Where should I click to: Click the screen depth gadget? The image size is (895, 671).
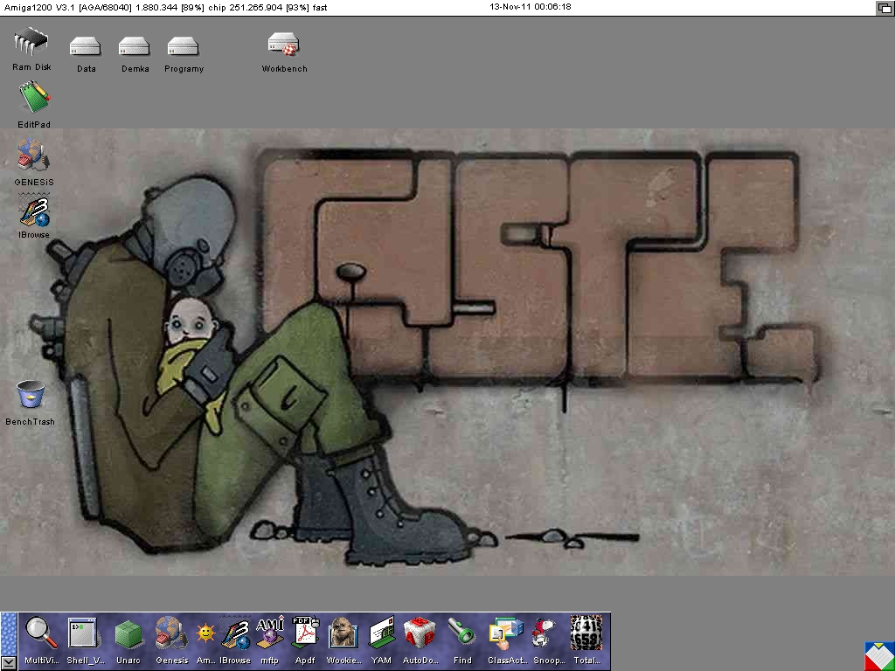pyautogui.click(x=885, y=7)
